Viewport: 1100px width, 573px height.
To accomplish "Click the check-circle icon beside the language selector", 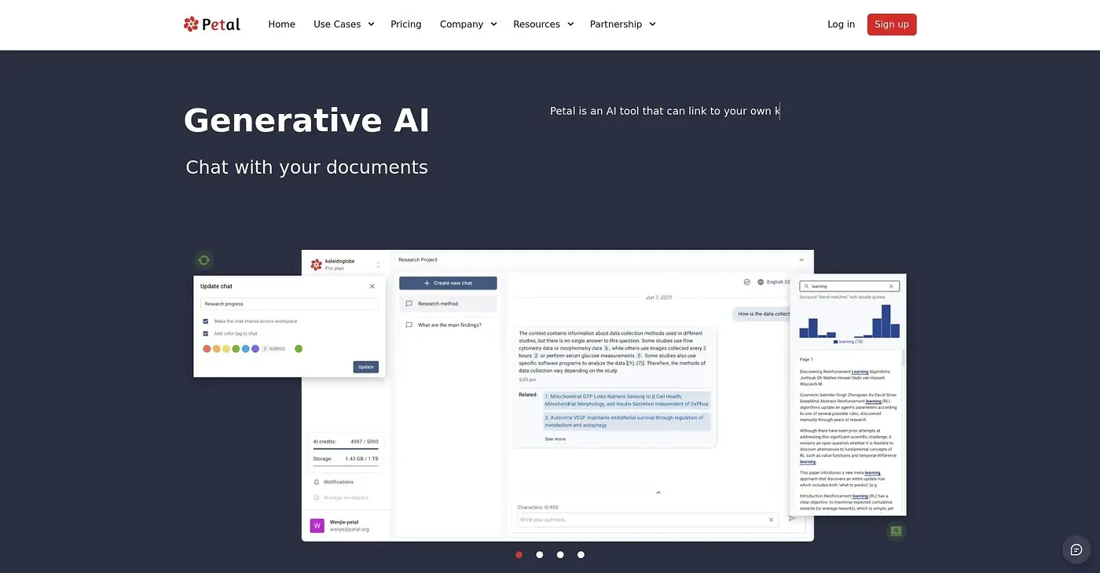I will click(x=746, y=281).
